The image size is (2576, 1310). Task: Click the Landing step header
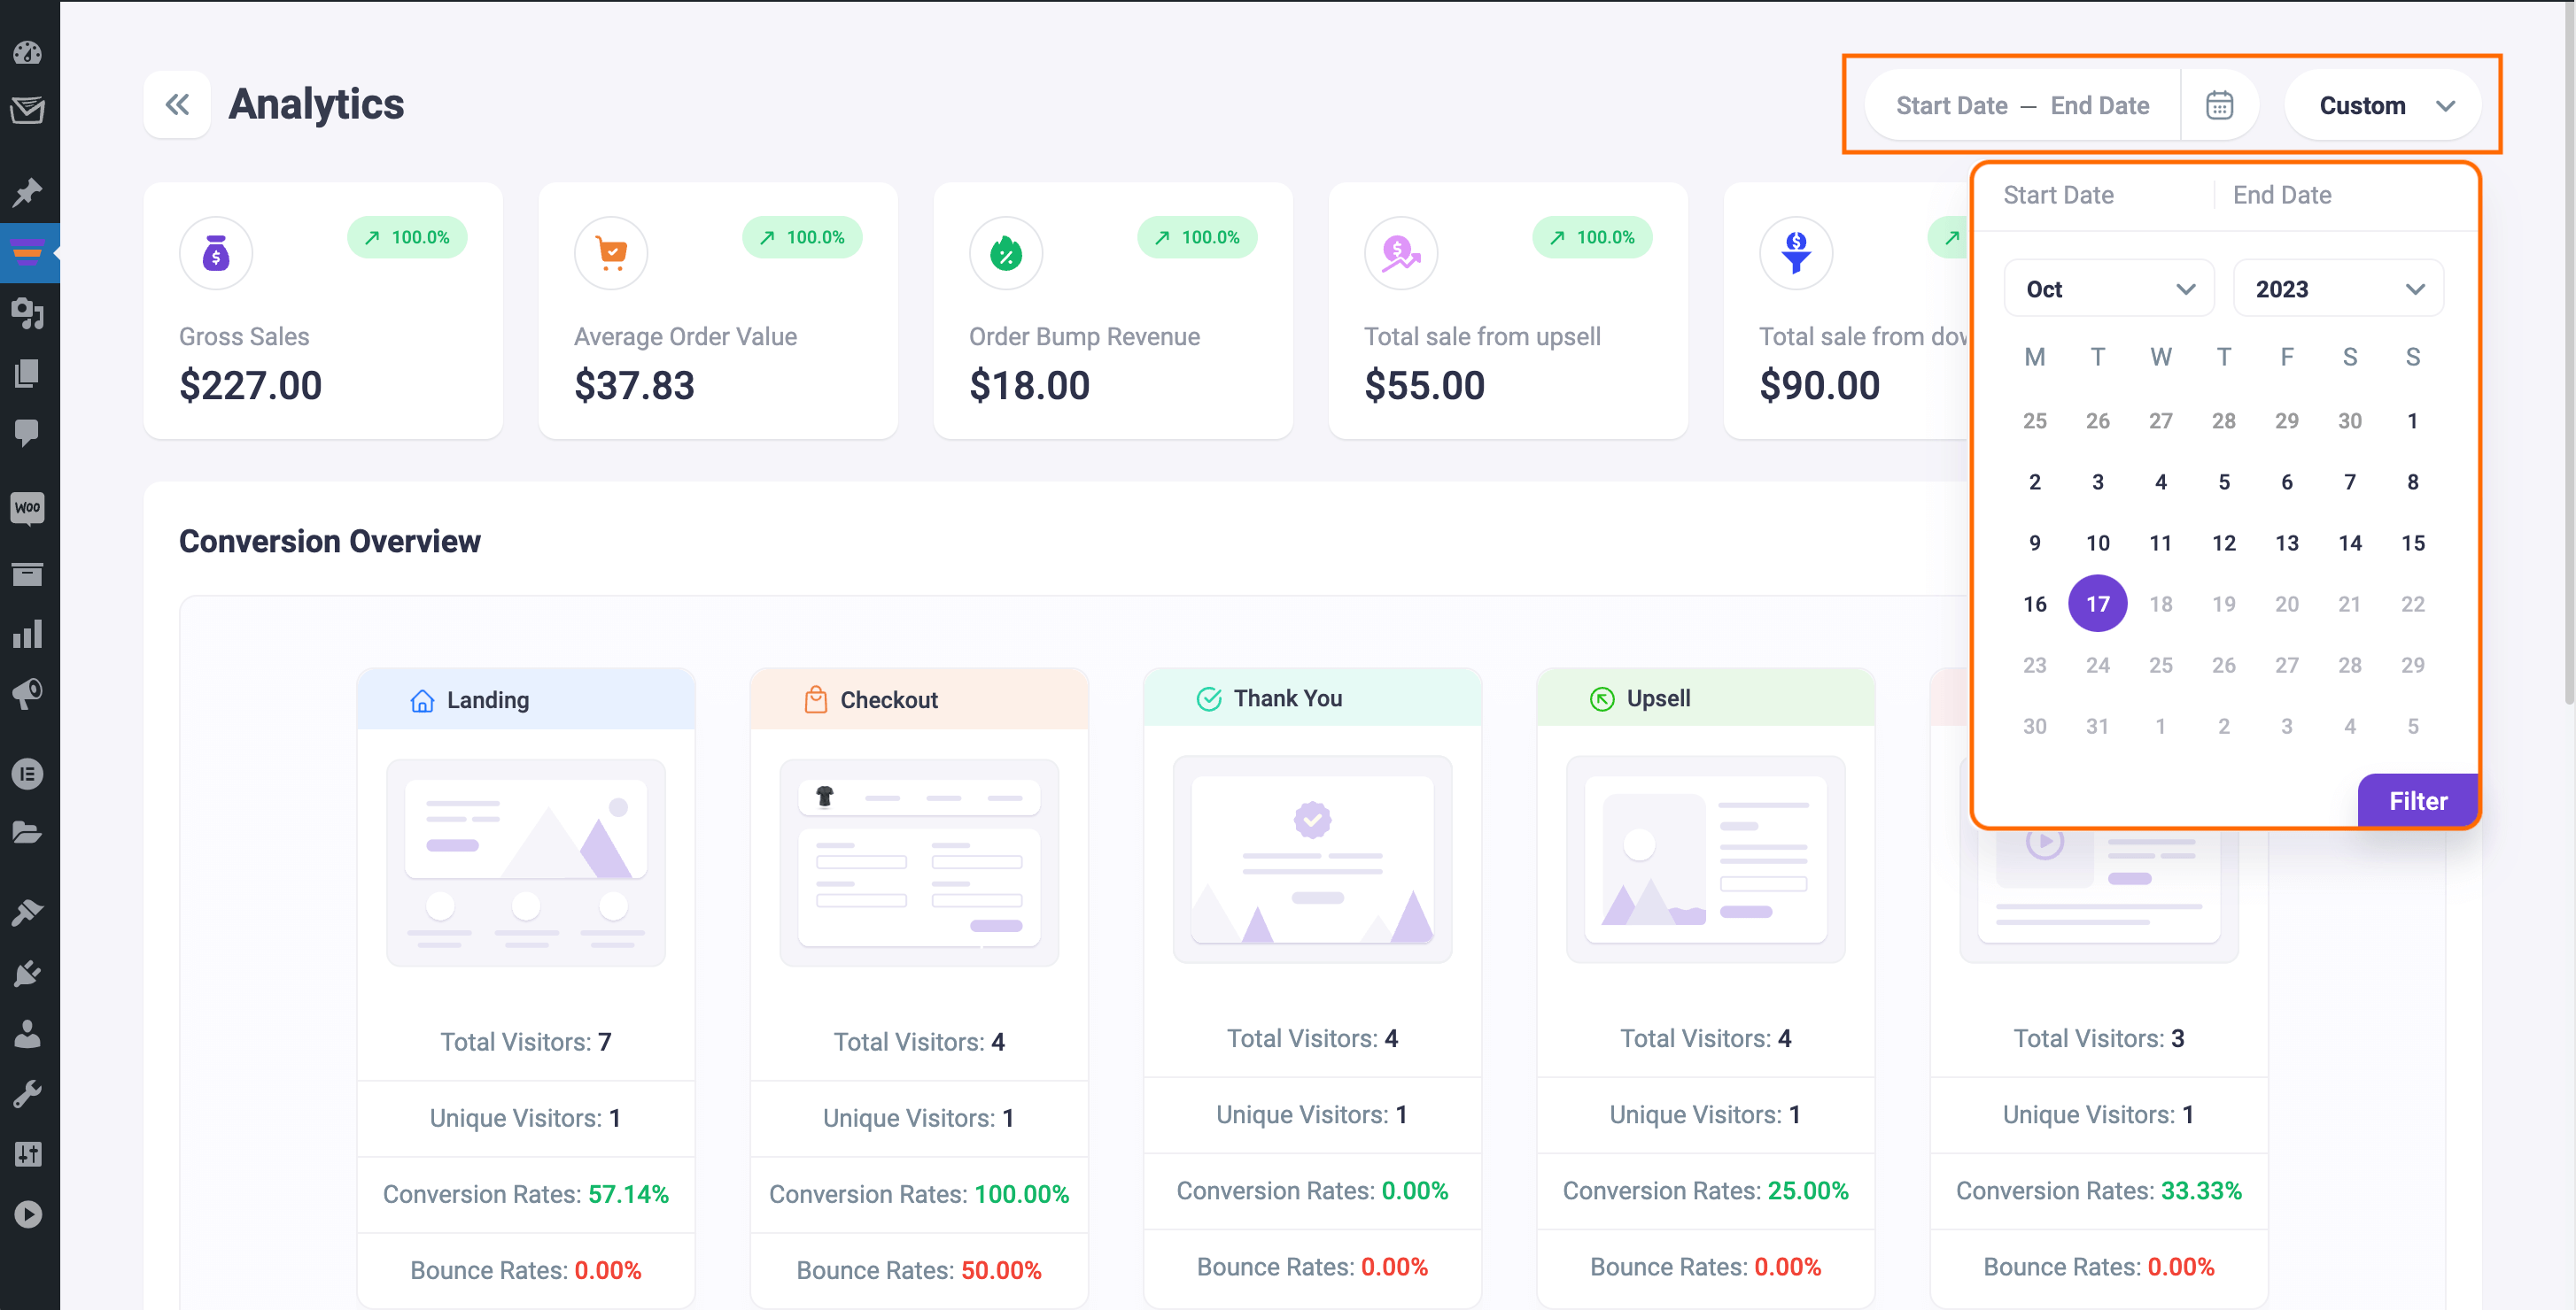(526, 699)
